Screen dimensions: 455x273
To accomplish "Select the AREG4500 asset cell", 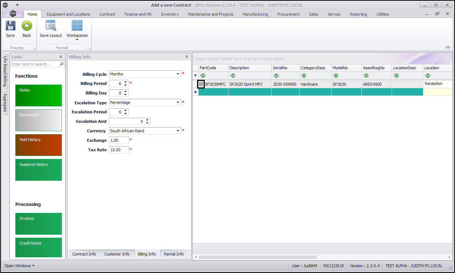I will pos(377,84).
